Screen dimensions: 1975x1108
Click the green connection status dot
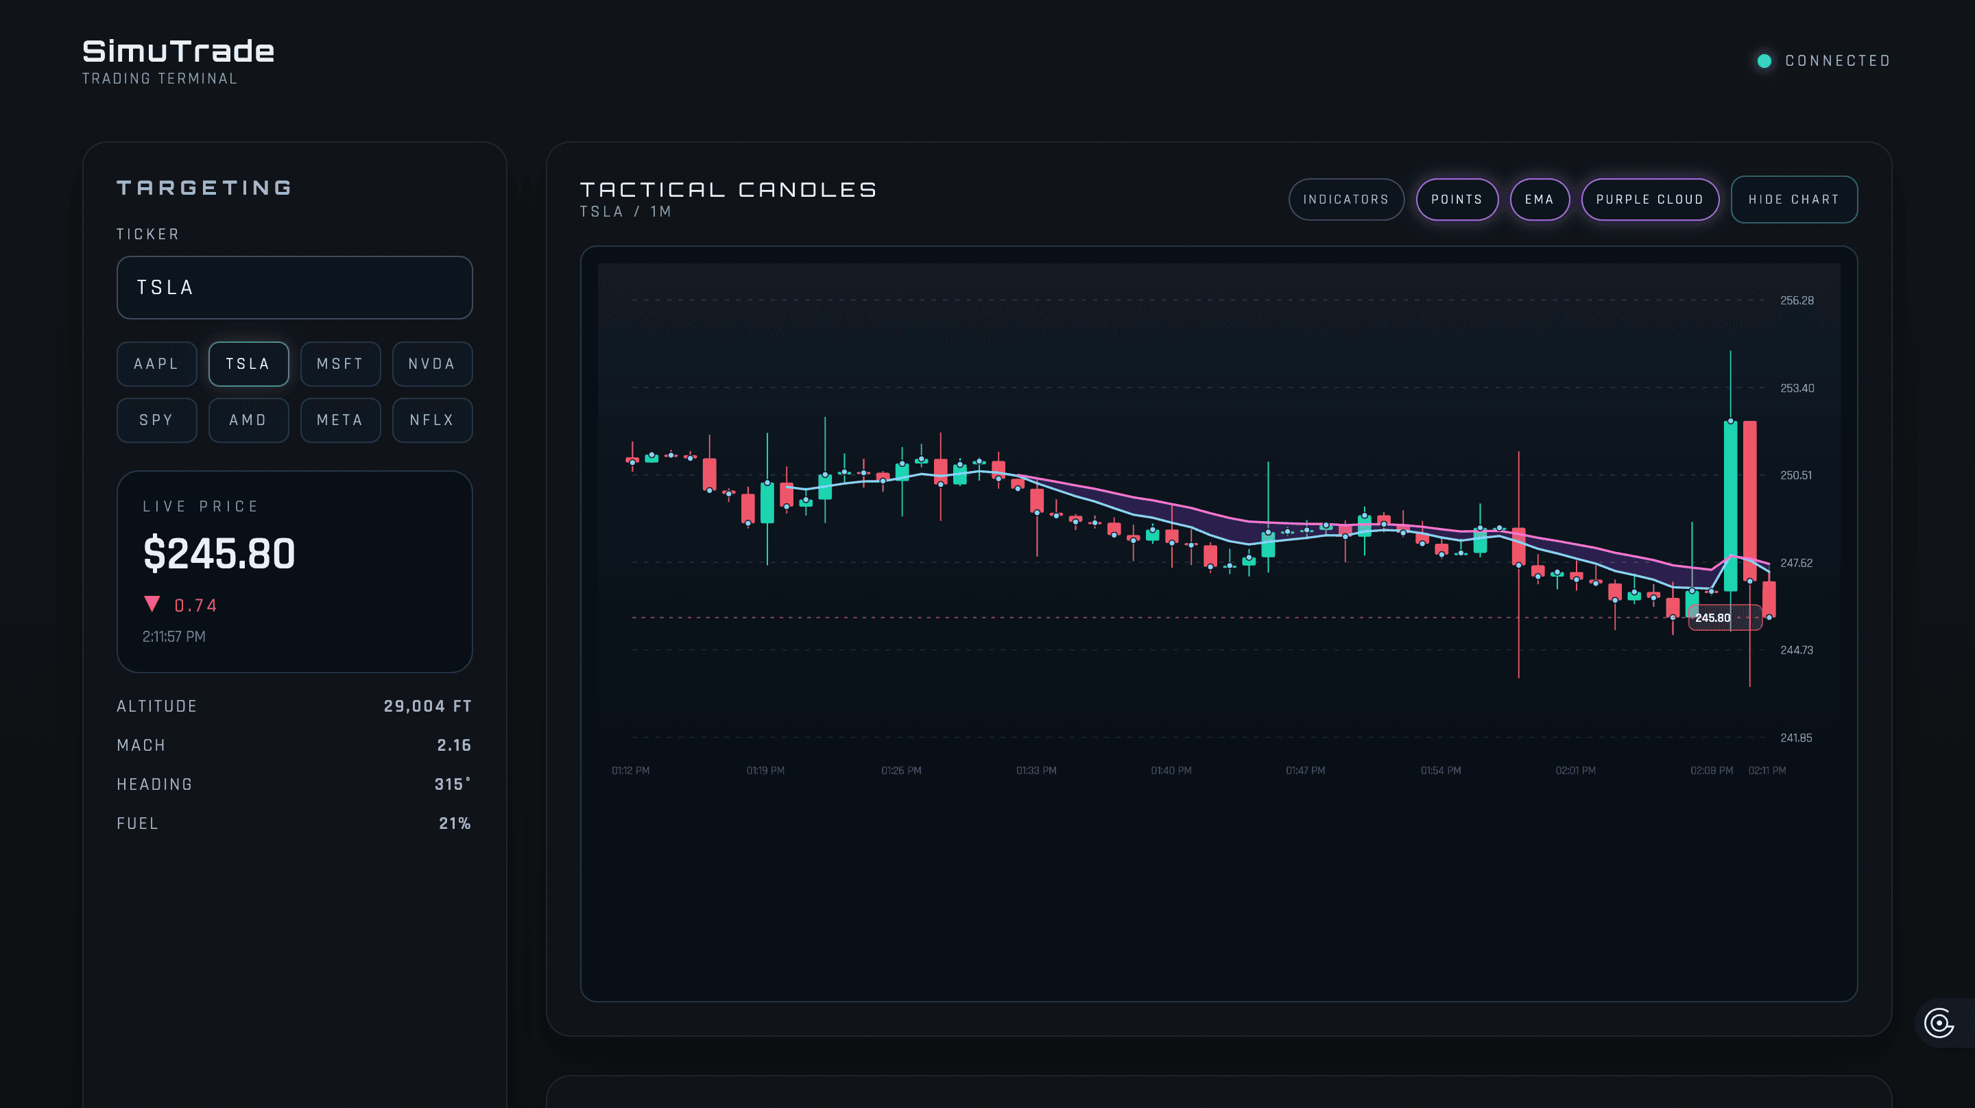click(1764, 60)
